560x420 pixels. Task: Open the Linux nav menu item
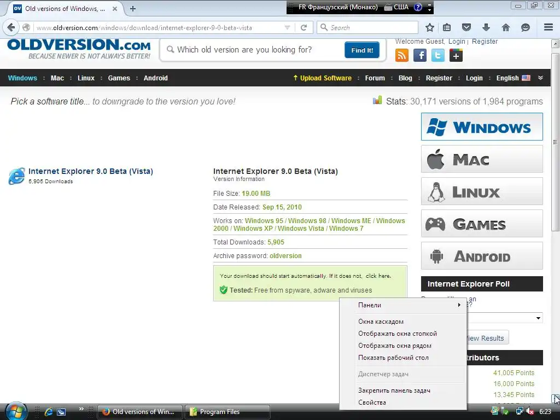click(x=86, y=78)
